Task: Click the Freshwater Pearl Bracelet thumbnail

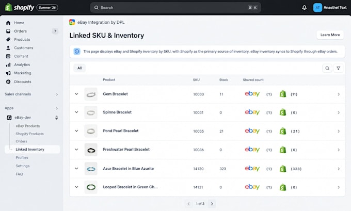Action: (91, 150)
